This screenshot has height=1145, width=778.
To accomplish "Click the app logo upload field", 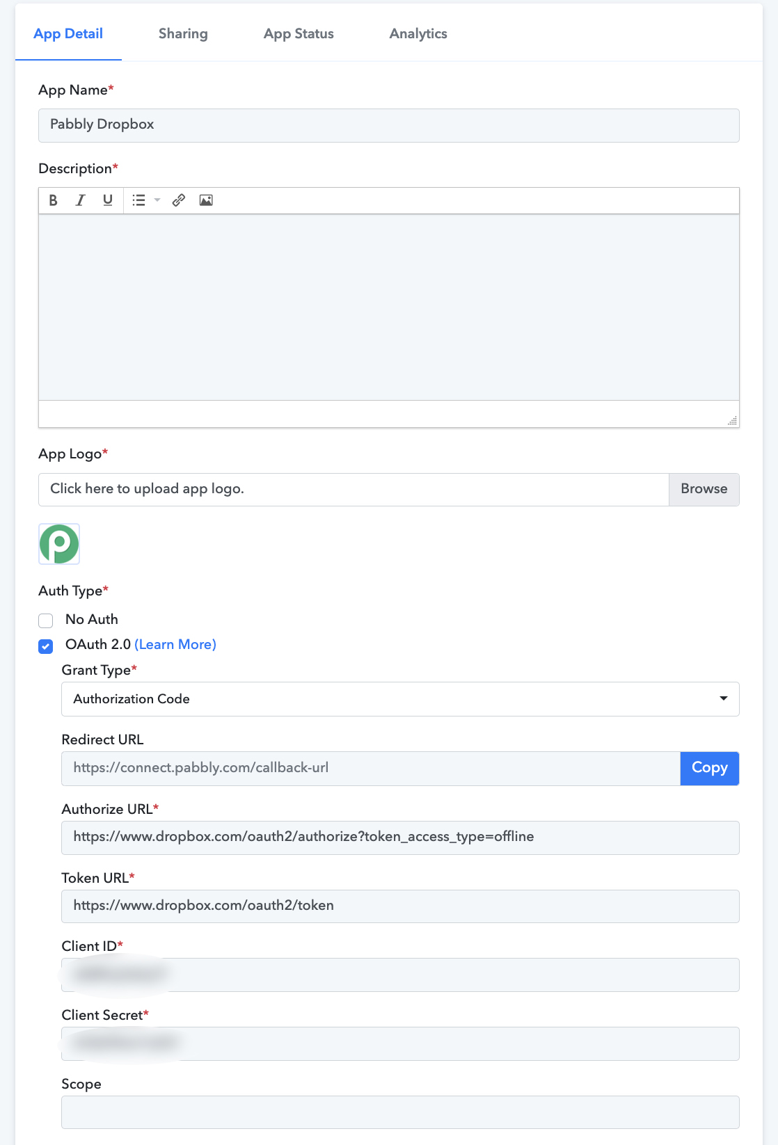I will [354, 489].
